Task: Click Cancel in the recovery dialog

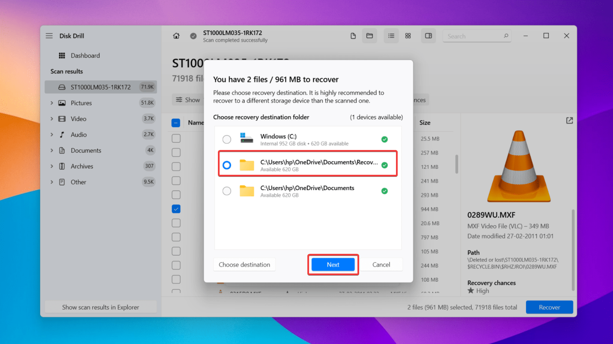Action: click(x=381, y=265)
